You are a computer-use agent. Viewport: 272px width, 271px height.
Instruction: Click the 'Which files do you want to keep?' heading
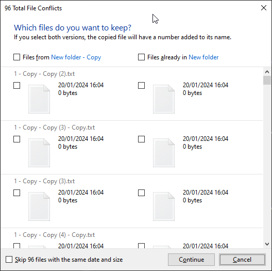[73, 28]
